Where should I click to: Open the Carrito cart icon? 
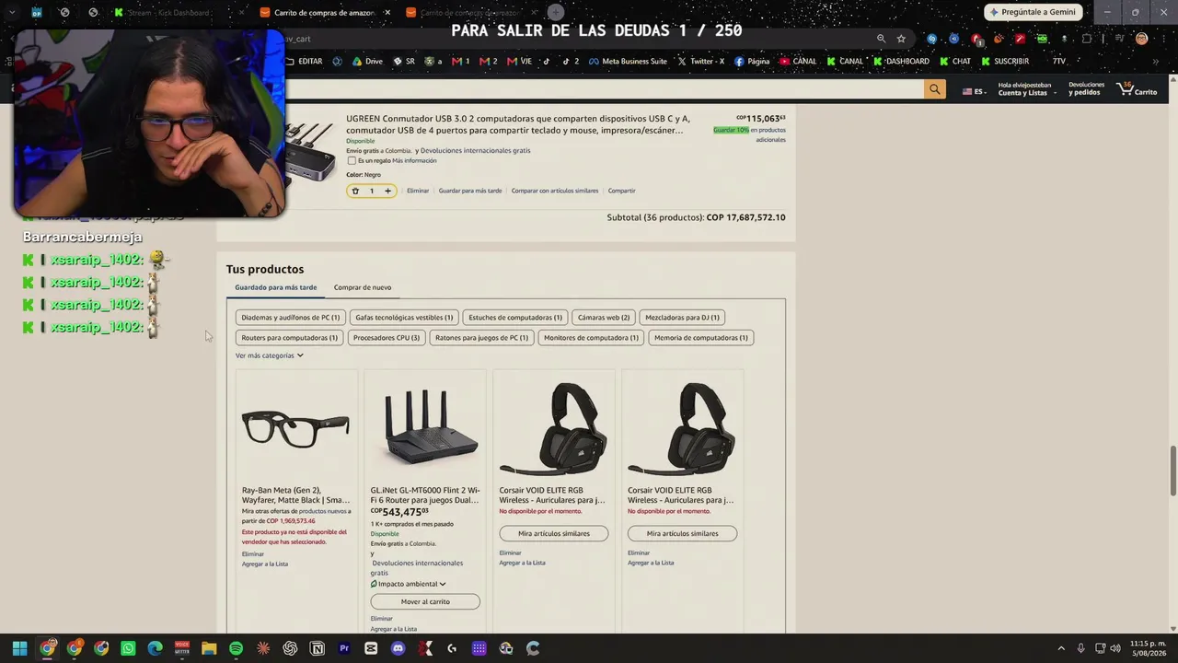coord(1138,89)
